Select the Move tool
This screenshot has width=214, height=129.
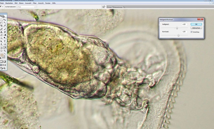5,20
